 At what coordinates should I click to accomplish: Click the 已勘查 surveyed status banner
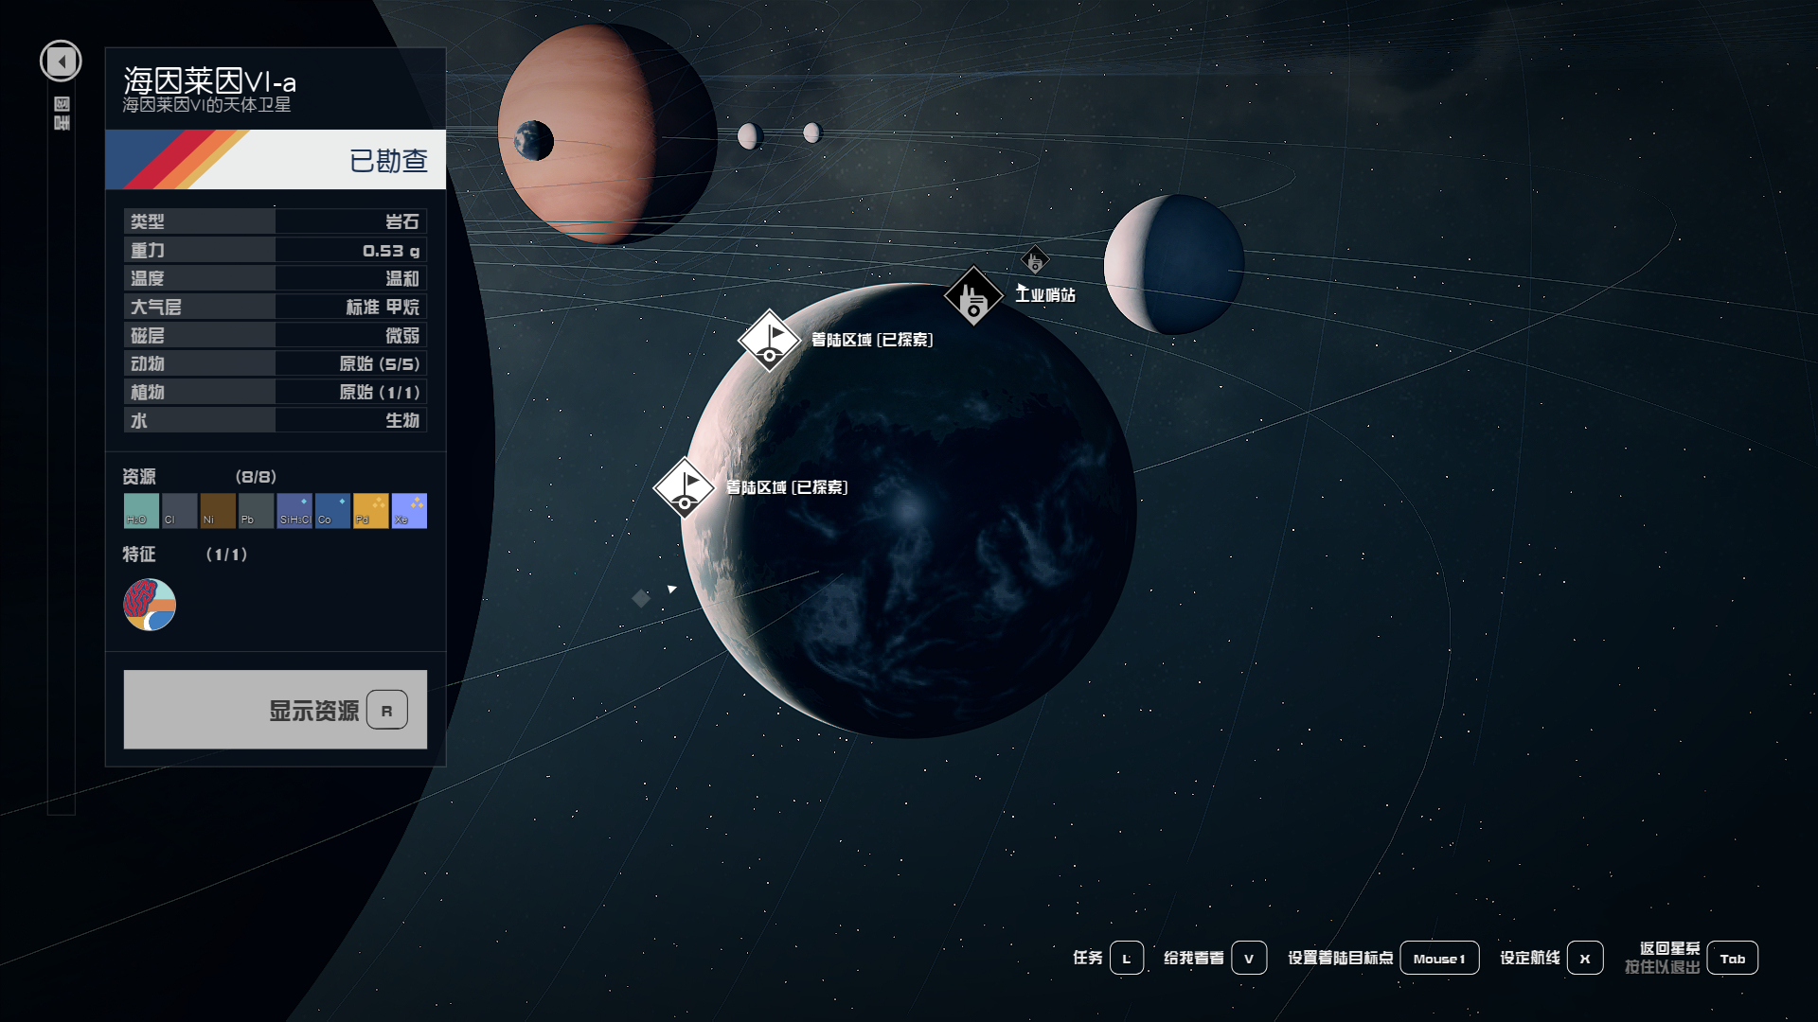click(x=276, y=160)
